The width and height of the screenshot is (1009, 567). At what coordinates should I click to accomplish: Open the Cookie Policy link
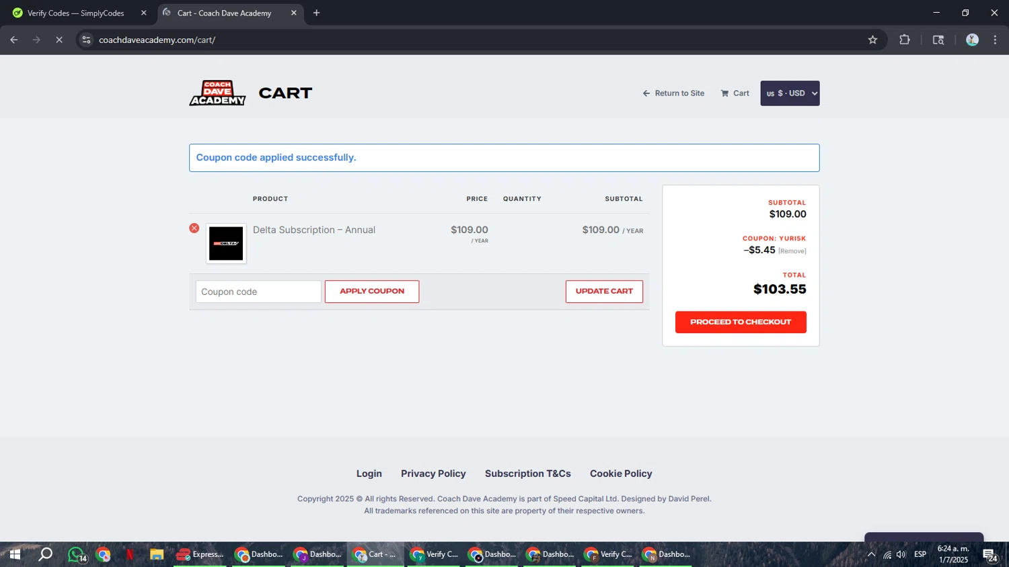[621, 474]
